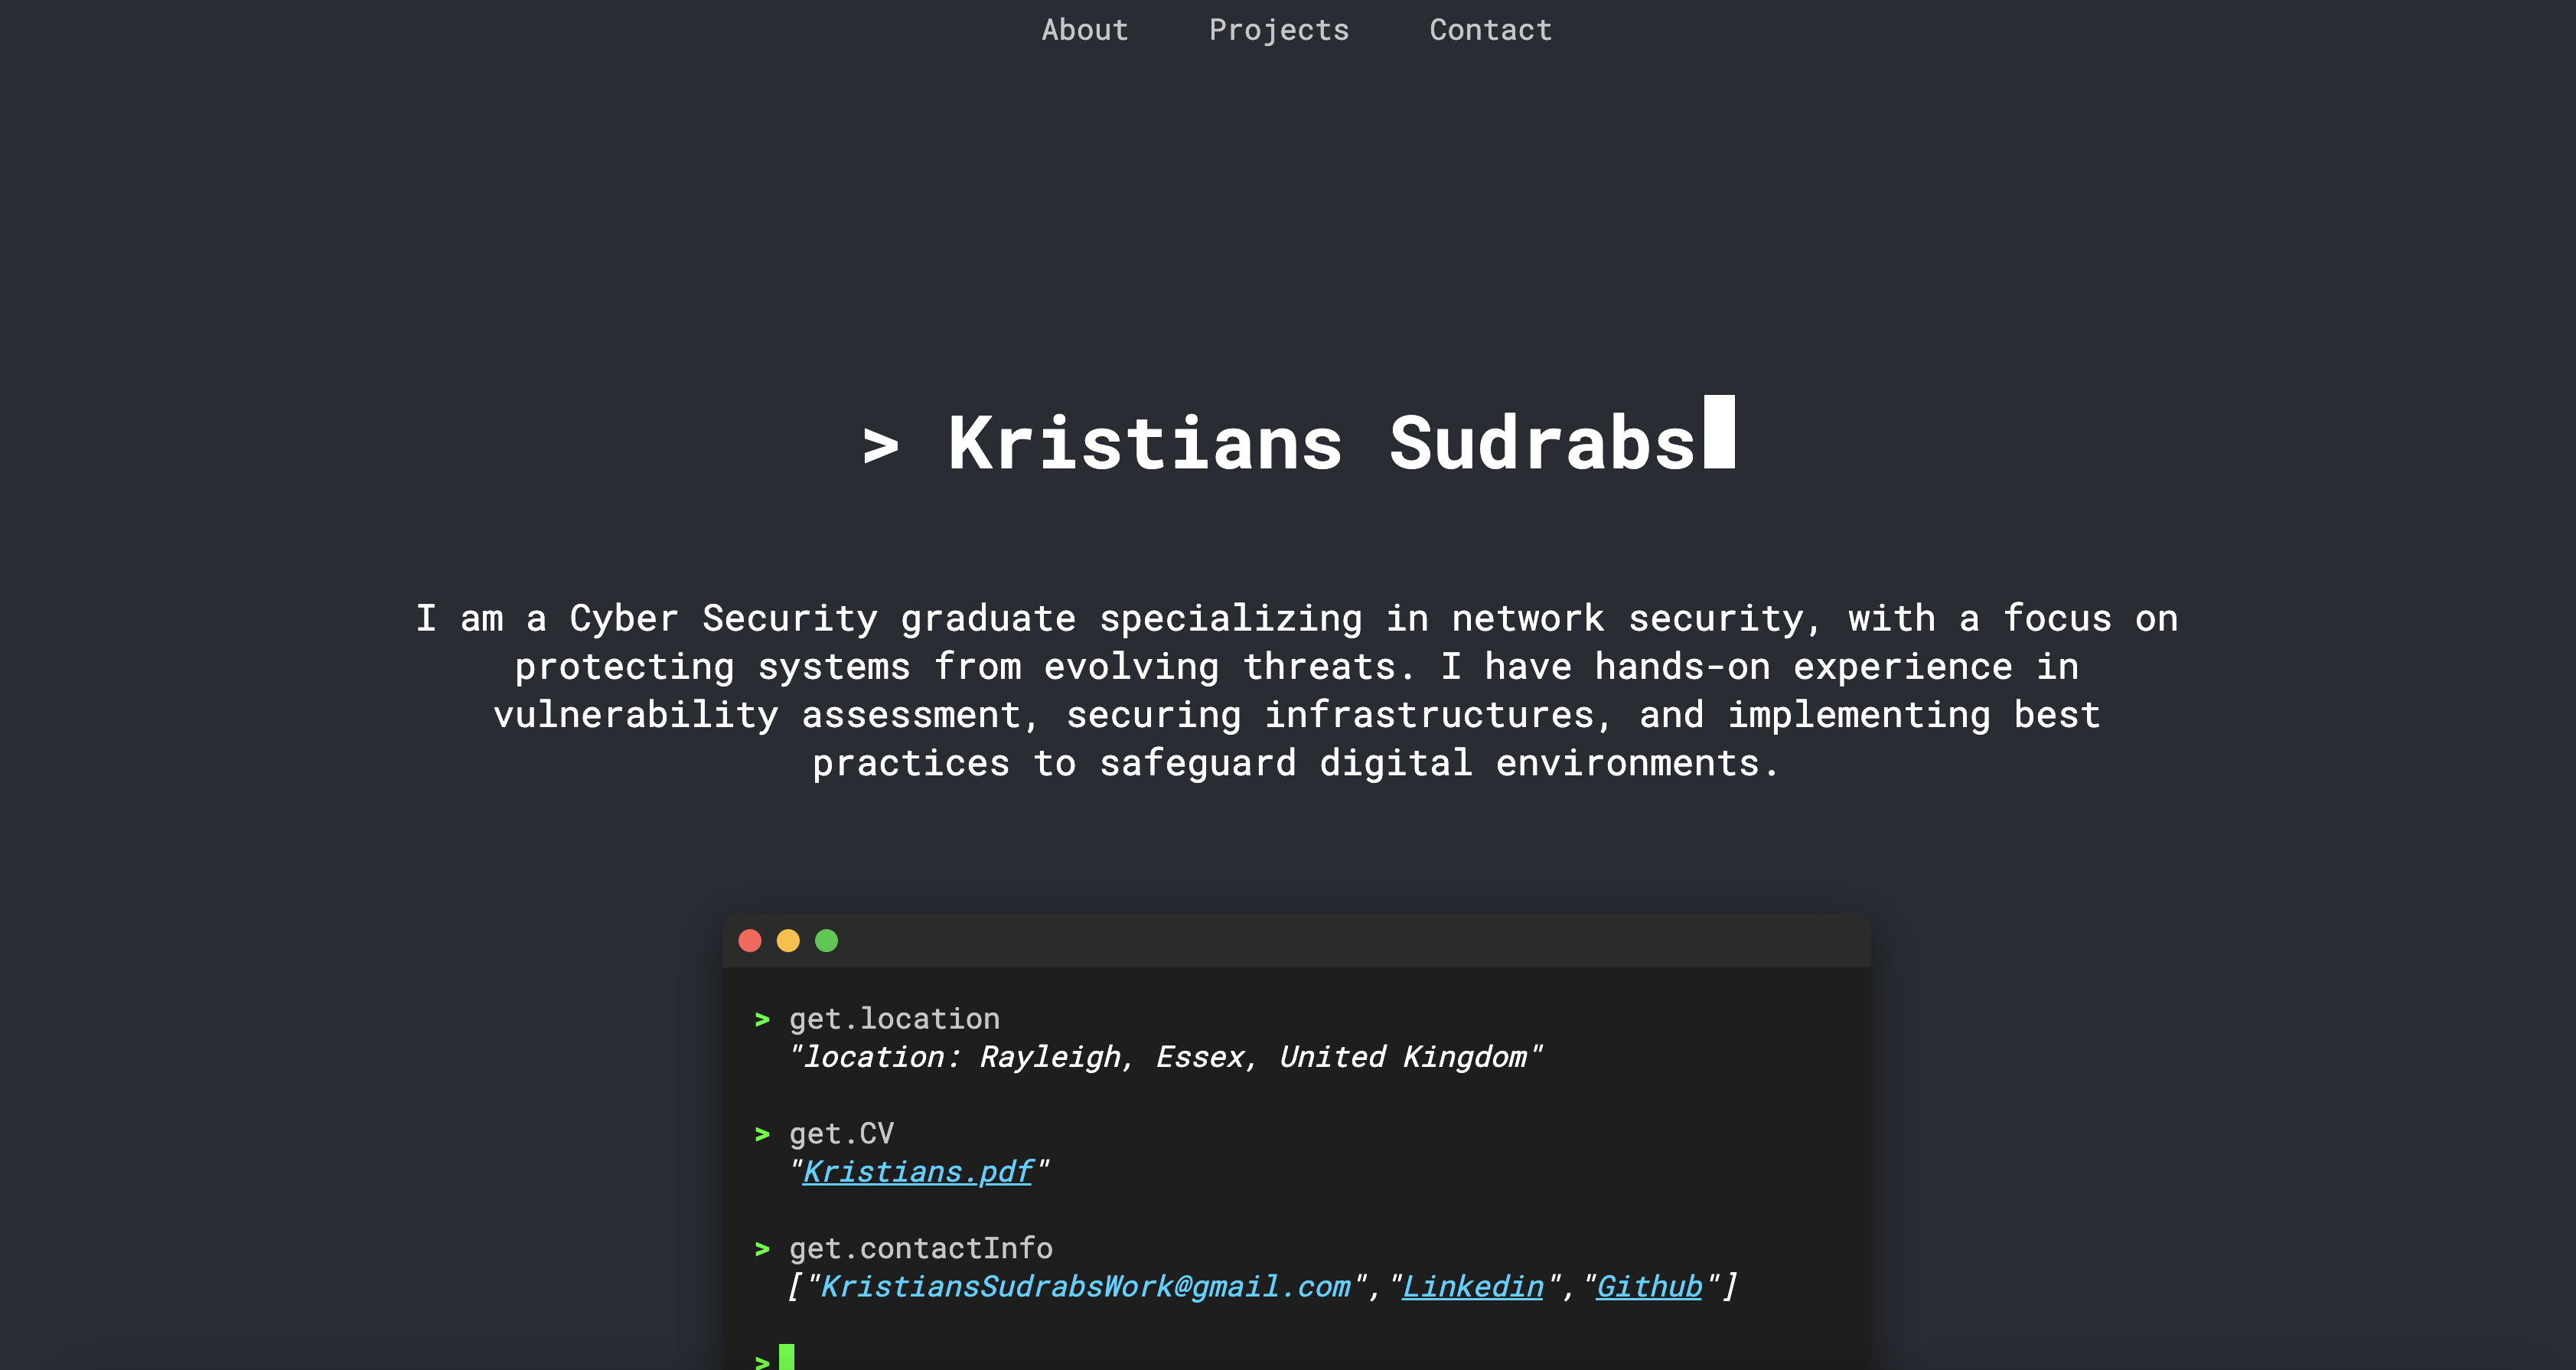Viewport: 2576px width, 1370px height.
Task: Download the Kristians.pdf CV
Action: coord(917,1171)
